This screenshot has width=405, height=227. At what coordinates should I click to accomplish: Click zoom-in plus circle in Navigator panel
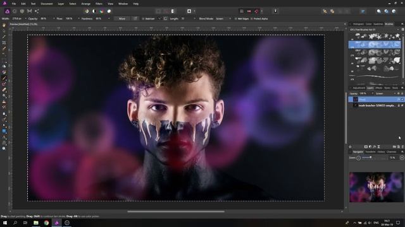coord(402,158)
